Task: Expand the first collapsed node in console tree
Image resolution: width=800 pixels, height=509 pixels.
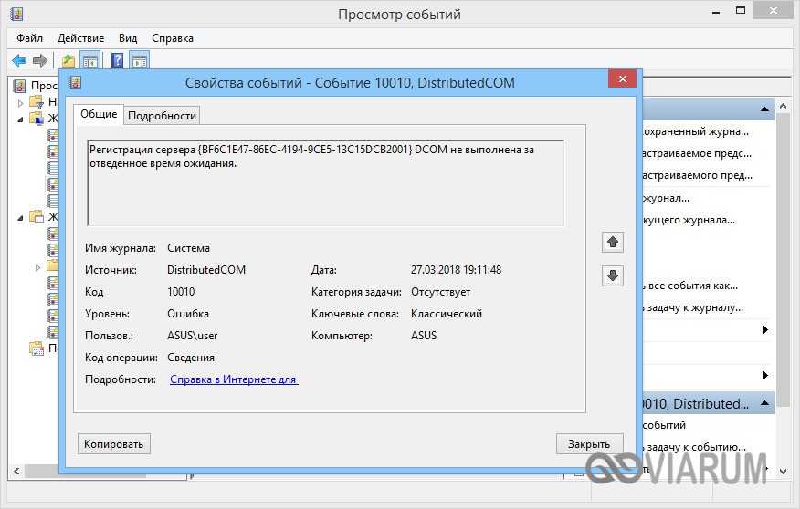Action: click(x=20, y=102)
